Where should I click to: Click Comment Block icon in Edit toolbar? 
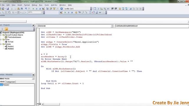[123, 9]
